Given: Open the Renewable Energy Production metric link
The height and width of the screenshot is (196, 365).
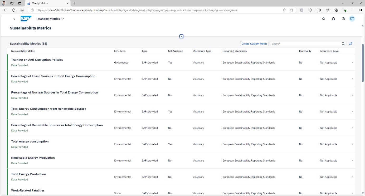Looking at the screenshot, I should click(x=33, y=158).
